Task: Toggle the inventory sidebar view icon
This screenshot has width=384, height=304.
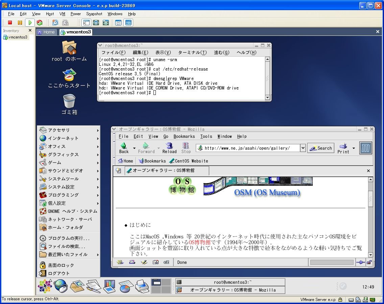Action: (87, 23)
